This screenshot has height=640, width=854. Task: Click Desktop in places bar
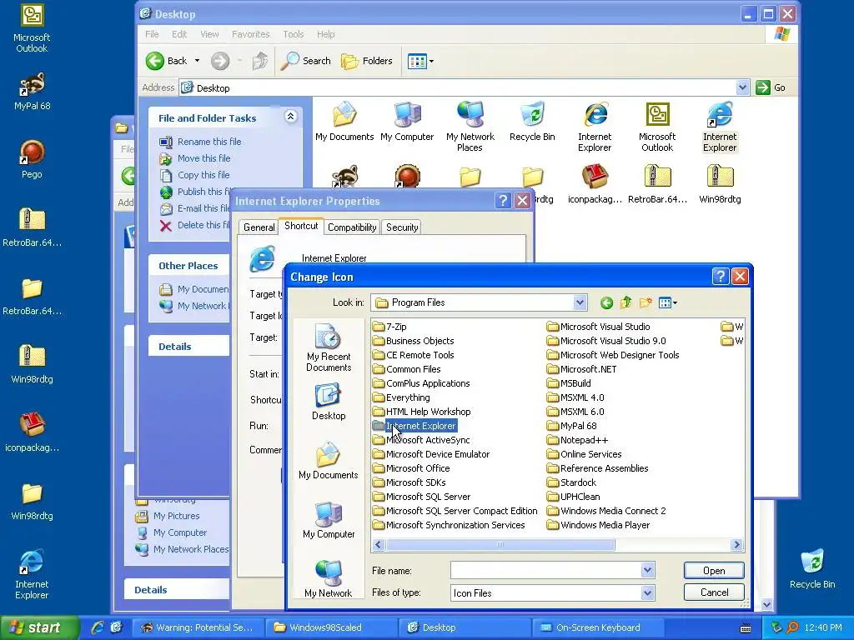pyautogui.click(x=329, y=402)
